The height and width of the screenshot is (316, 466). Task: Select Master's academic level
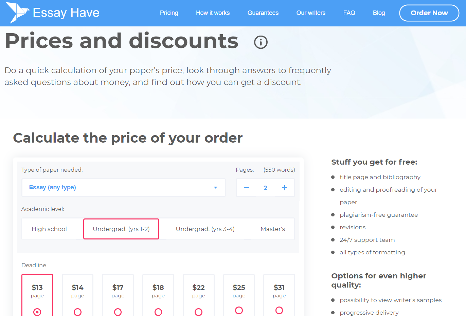(x=273, y=229)
